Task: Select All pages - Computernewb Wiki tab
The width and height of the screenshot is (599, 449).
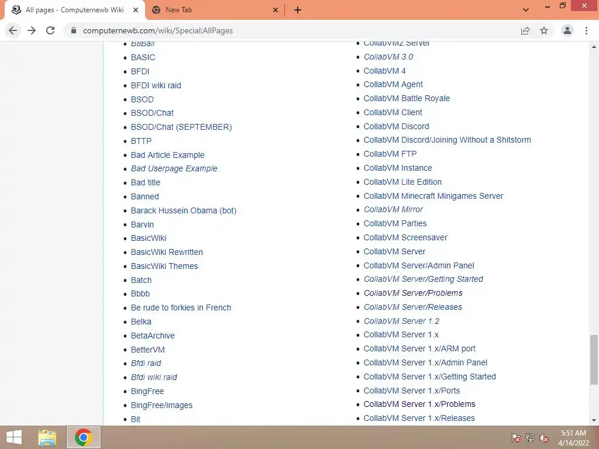Action: click(74, 11)
